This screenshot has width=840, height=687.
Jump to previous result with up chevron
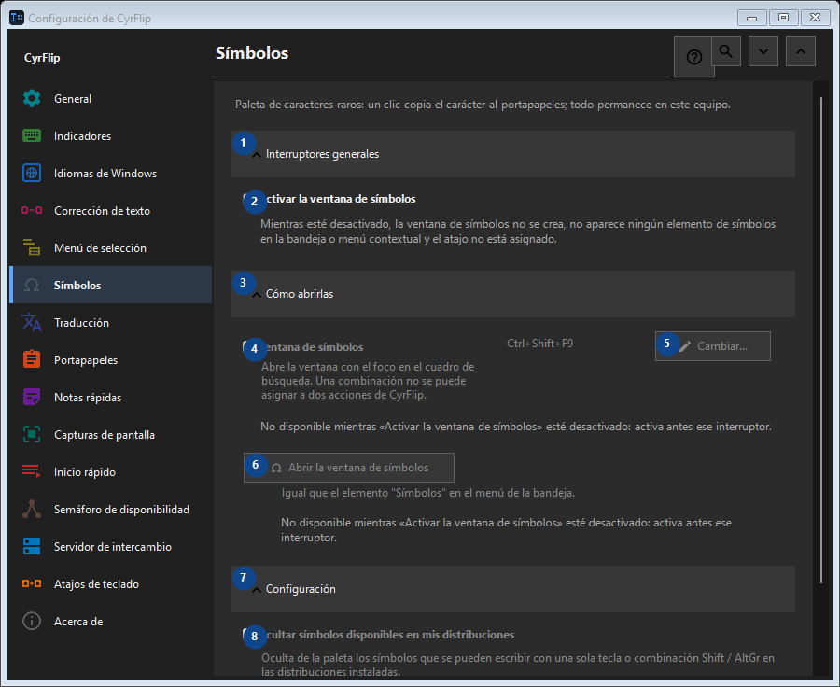[801, 51]
